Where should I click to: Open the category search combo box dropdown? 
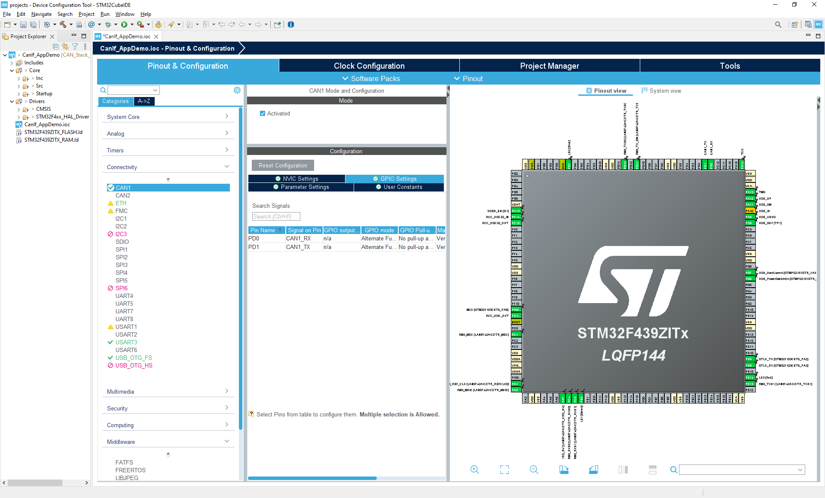155,90
